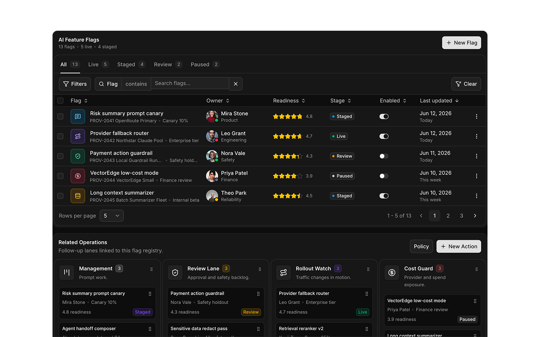This screenshot has width=540, height=337.
Task: Clear the flag search filter with X
Action: [235, 84]
